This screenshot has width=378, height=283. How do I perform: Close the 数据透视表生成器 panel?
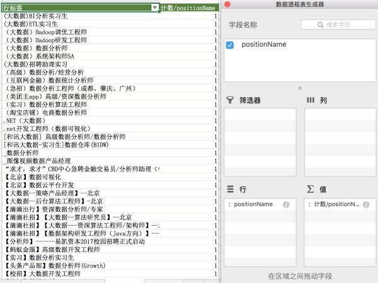coord(227,4)
